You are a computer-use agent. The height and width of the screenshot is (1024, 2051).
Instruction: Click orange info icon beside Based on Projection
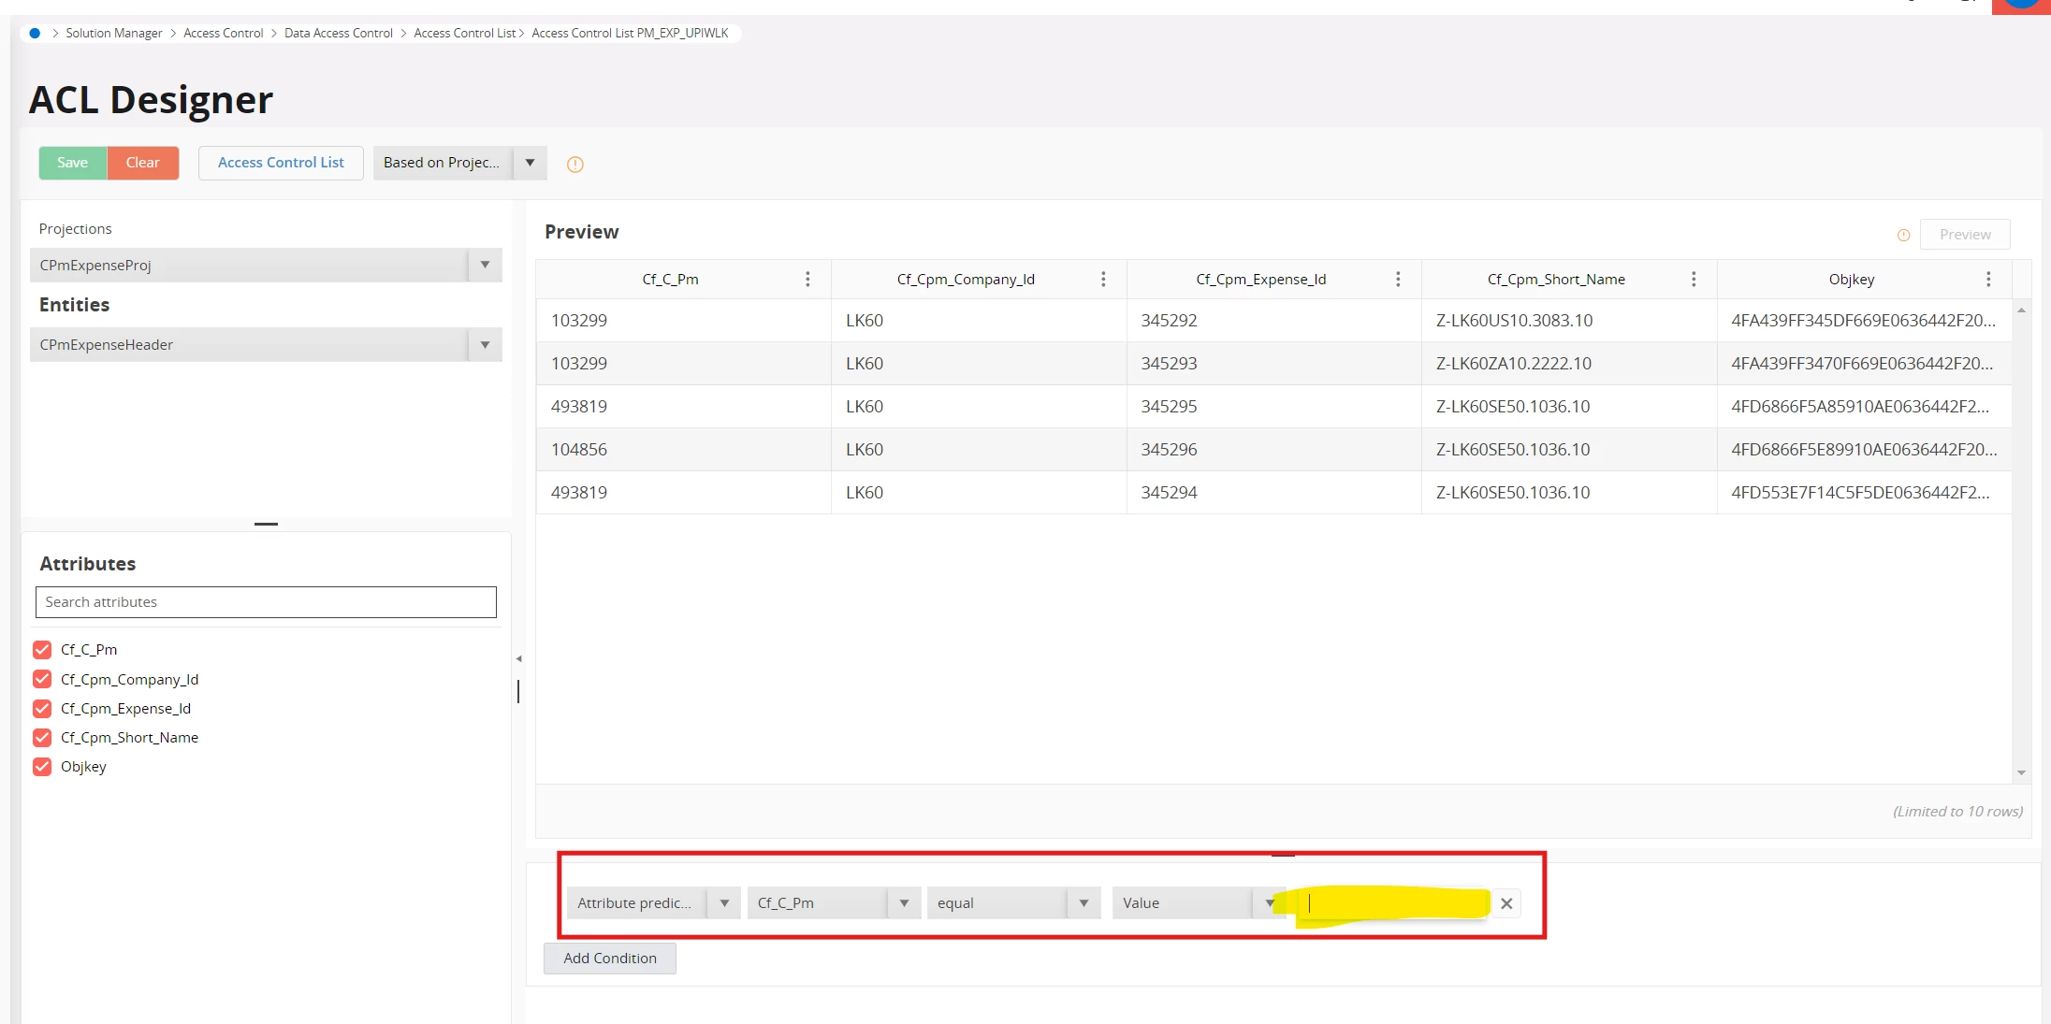tap(575, 165)
